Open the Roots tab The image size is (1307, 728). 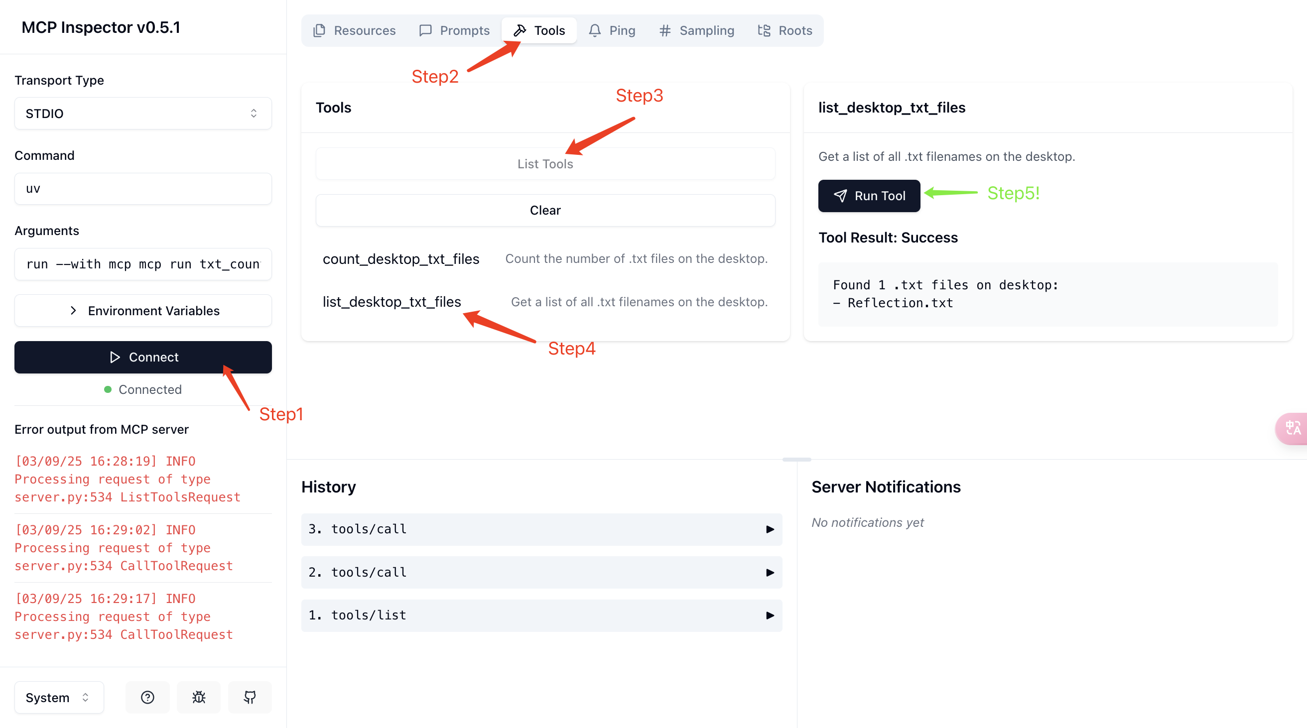coord(785,30)
